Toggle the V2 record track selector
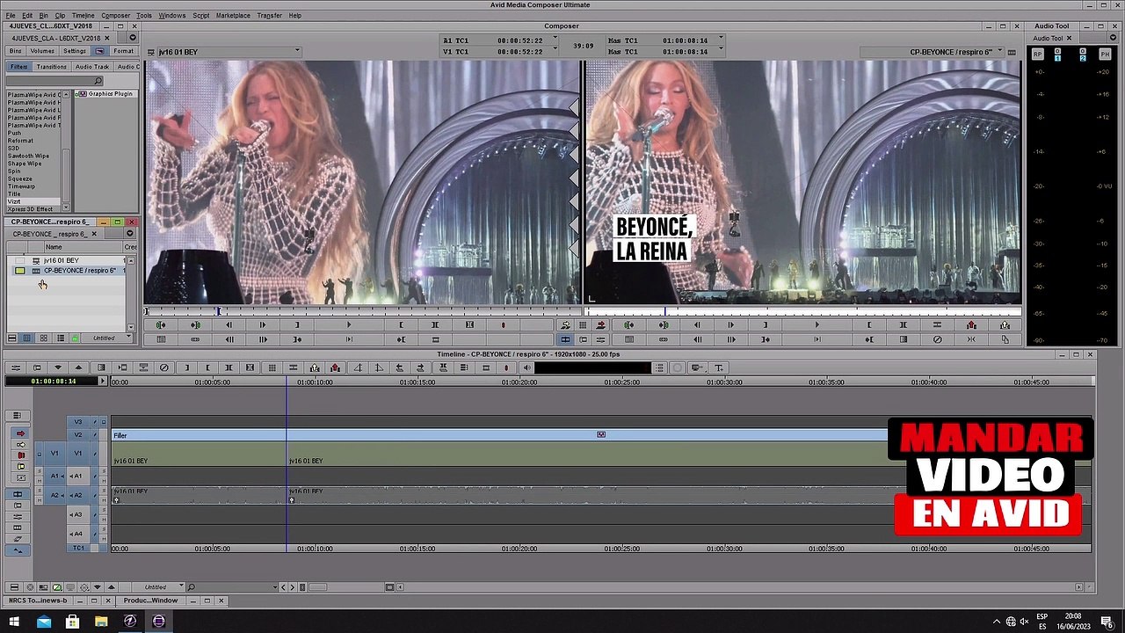The image size is (1125, 633). coord(78,435)
